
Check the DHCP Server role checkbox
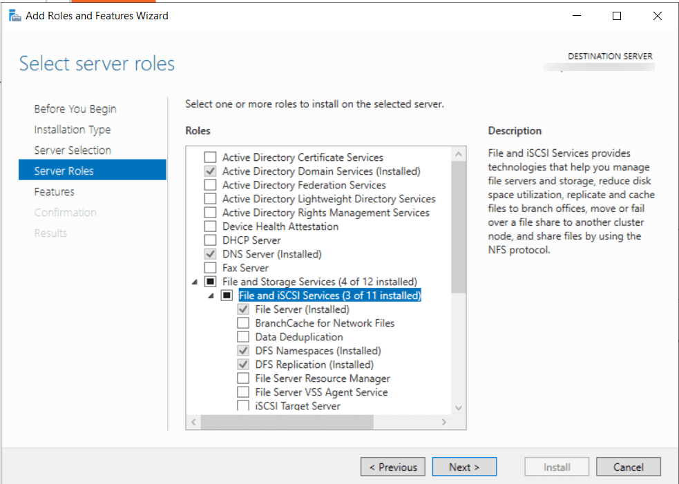211,240
